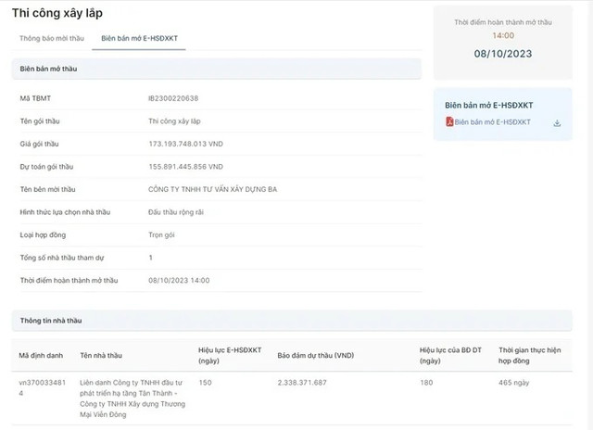Click the bid package price 173.193.748.013 VND

click(185, 144)
